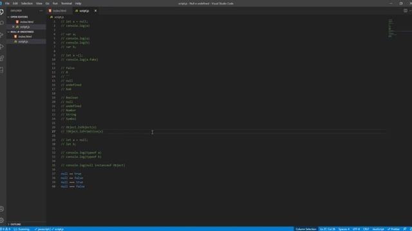
Task: Click the Split Editor Right icon
Action: click(405, 11)
